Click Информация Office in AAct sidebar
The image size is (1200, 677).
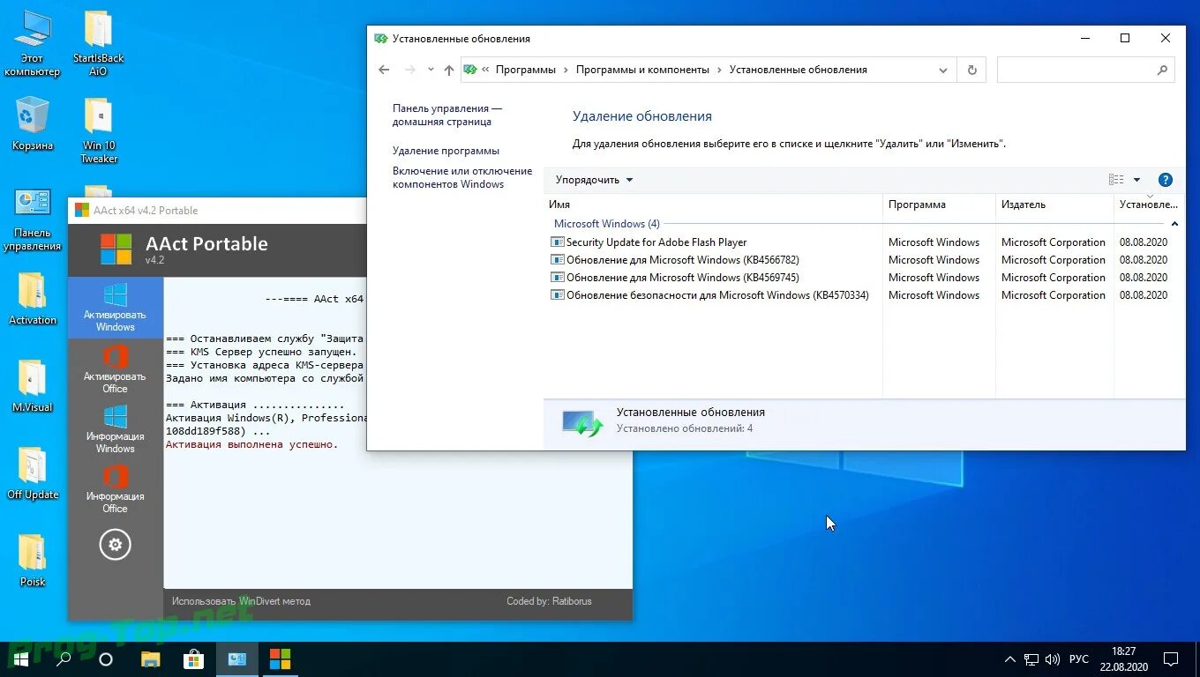coord(115,488)
